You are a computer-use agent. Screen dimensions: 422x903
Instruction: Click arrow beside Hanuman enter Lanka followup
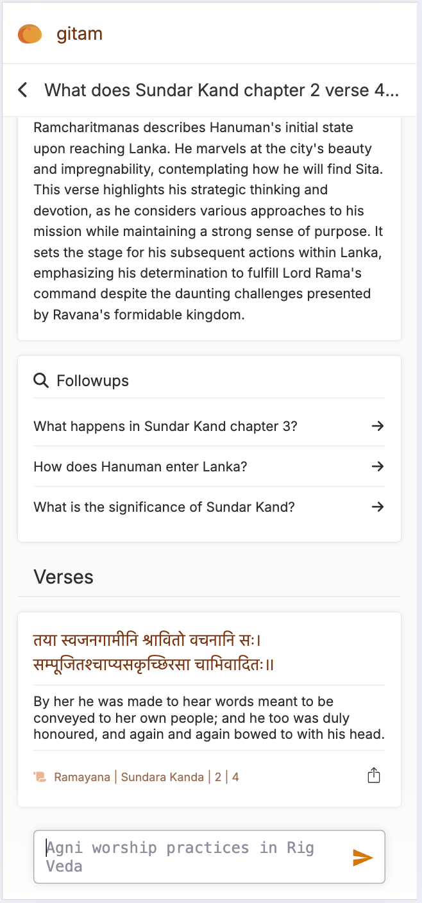click(x=378, y=466)
